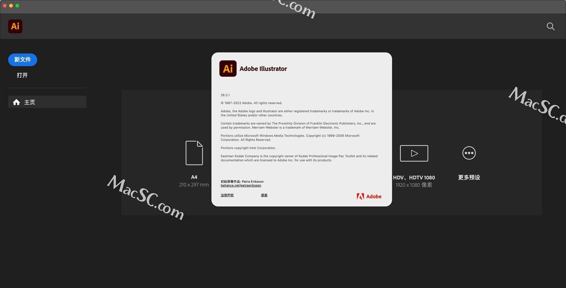Click the Adobe Illustrator dialog title
Image resolution: width=566 pixels, height=288 pixels.
pyautogui.click(x=263, y=69)
